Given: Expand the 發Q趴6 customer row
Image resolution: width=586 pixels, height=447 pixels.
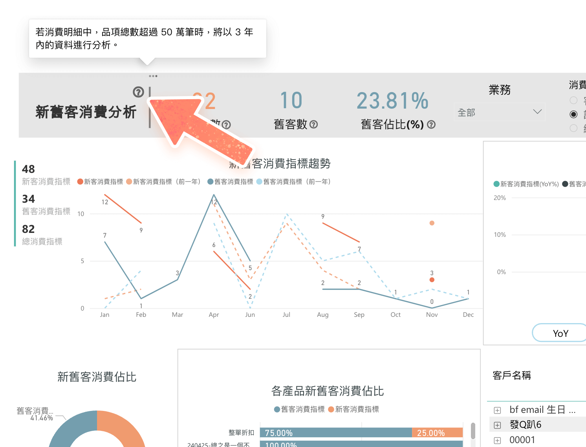Looking at the screenshot, I should pyautogui.click(x=497, y=425).
